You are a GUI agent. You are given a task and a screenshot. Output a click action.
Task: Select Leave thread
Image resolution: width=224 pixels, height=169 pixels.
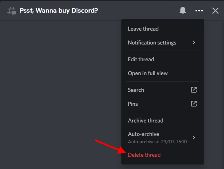(x=163, y=29)
